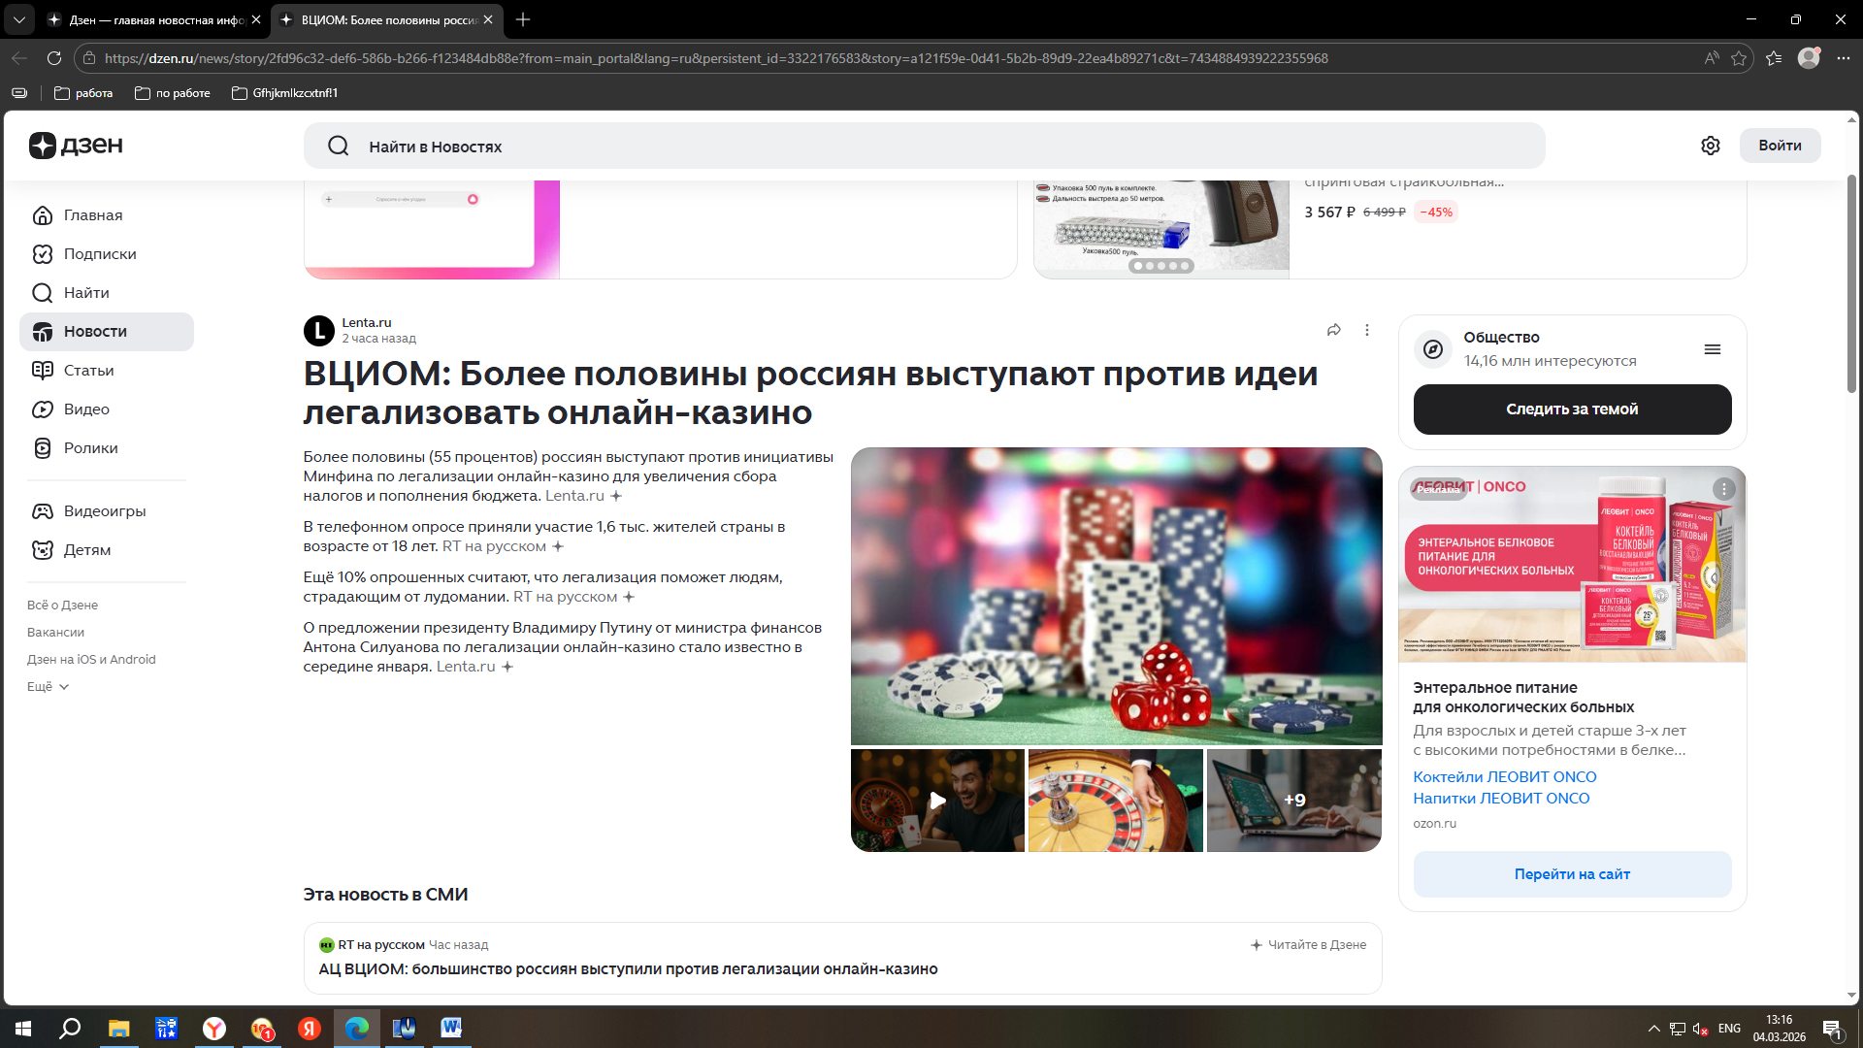Open the ЛЕОВИТ ad options menu
The image size is (1863, 1048).
coord(1723,489)
